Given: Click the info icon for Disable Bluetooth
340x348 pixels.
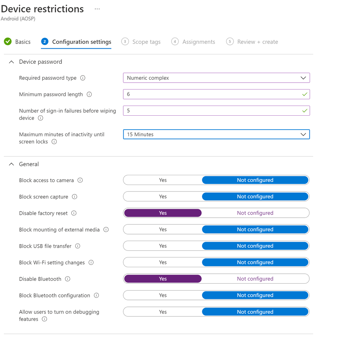Looking at the screenshot, I should pyautogui.click(x=68, y=279).
